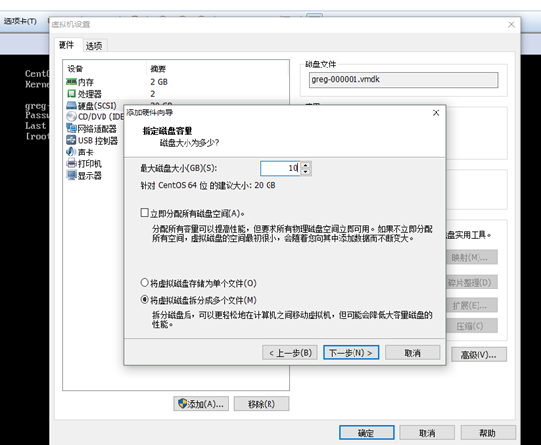
Task: Click the 摘要 column header
Action: (158, 68)
